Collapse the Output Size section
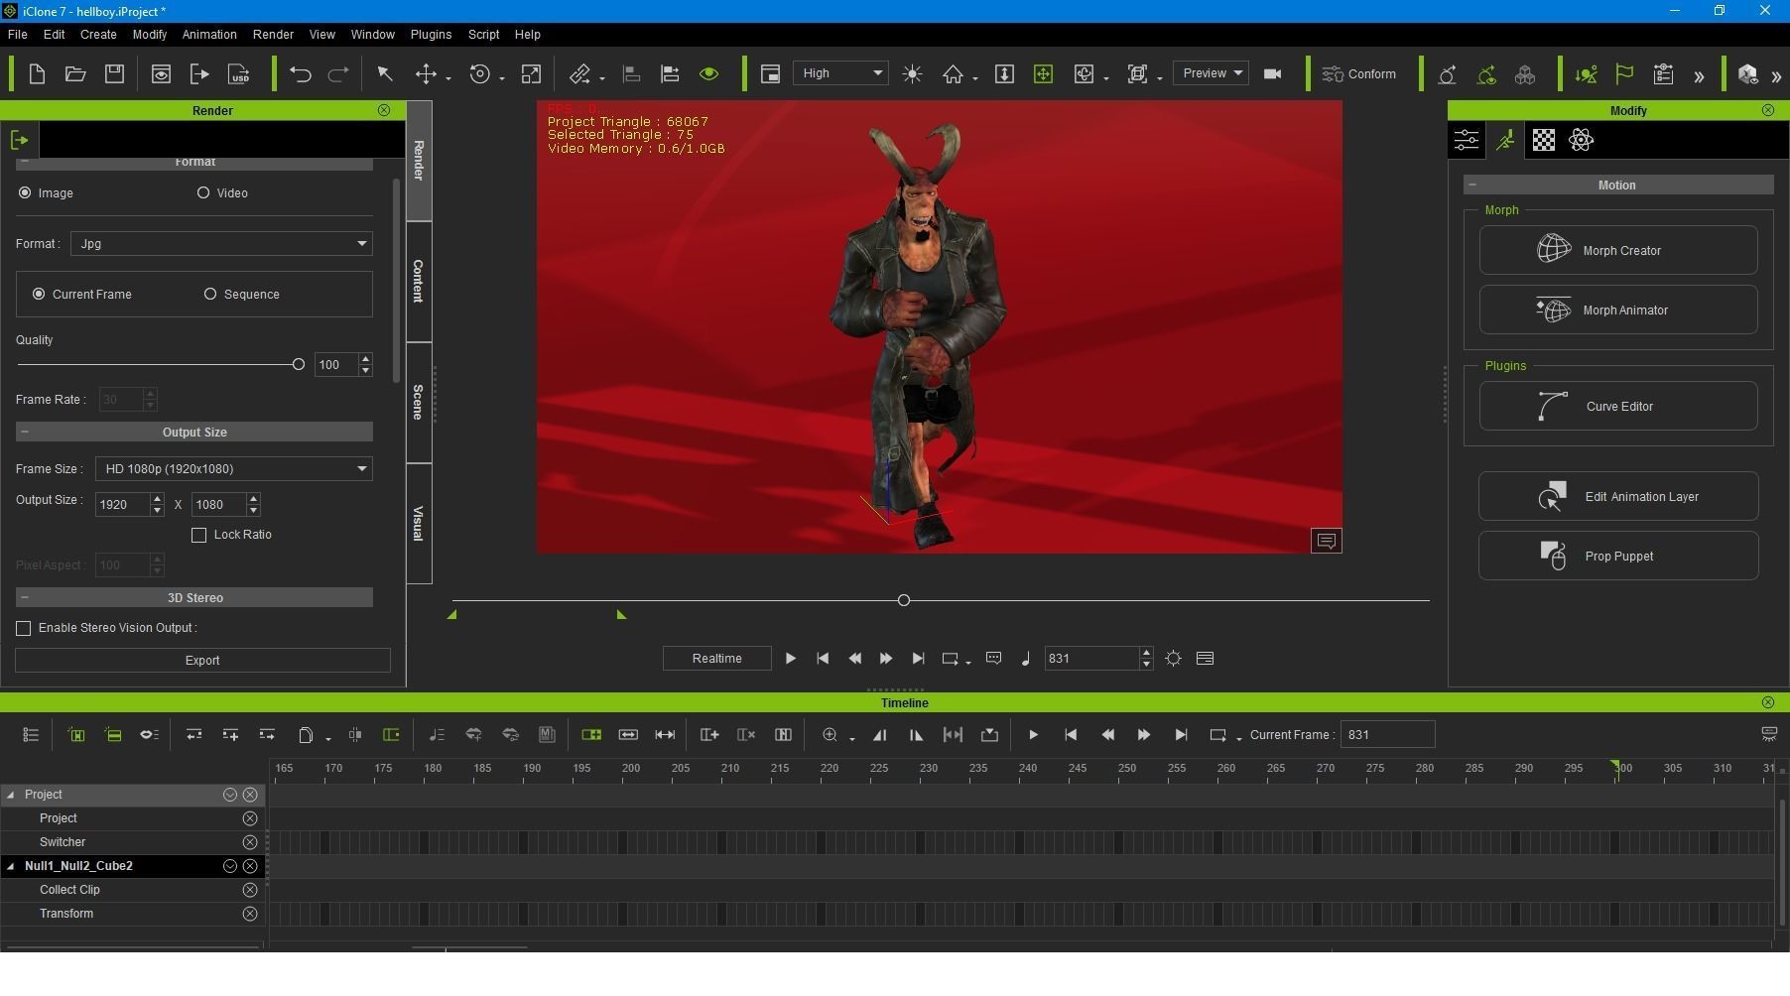The image size is (1790, 996). click(x=25, y=433)
